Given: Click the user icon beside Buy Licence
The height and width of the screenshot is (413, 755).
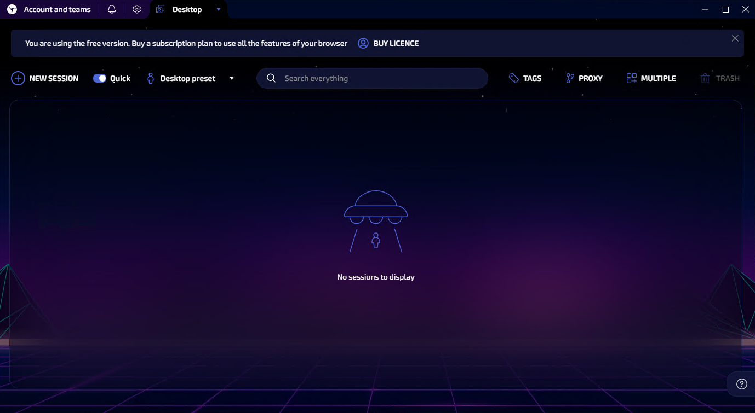Looking at the screenshot, I should point(363,43).
